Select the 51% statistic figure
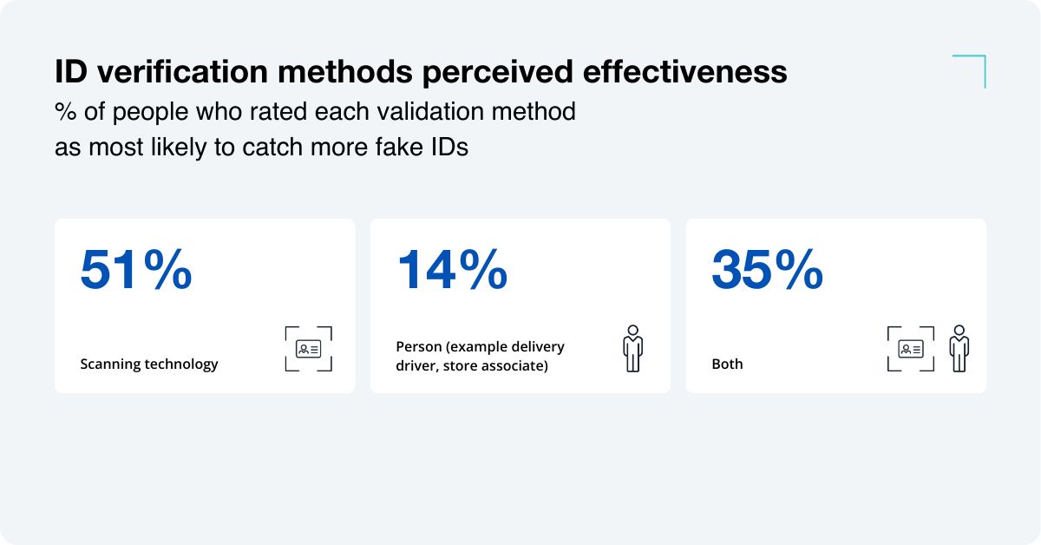 pyautogui.click(x=136, y=270)
